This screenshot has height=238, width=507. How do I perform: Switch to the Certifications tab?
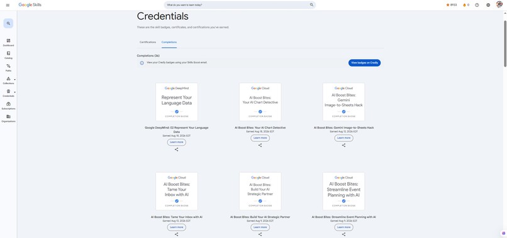click(148, 42)
